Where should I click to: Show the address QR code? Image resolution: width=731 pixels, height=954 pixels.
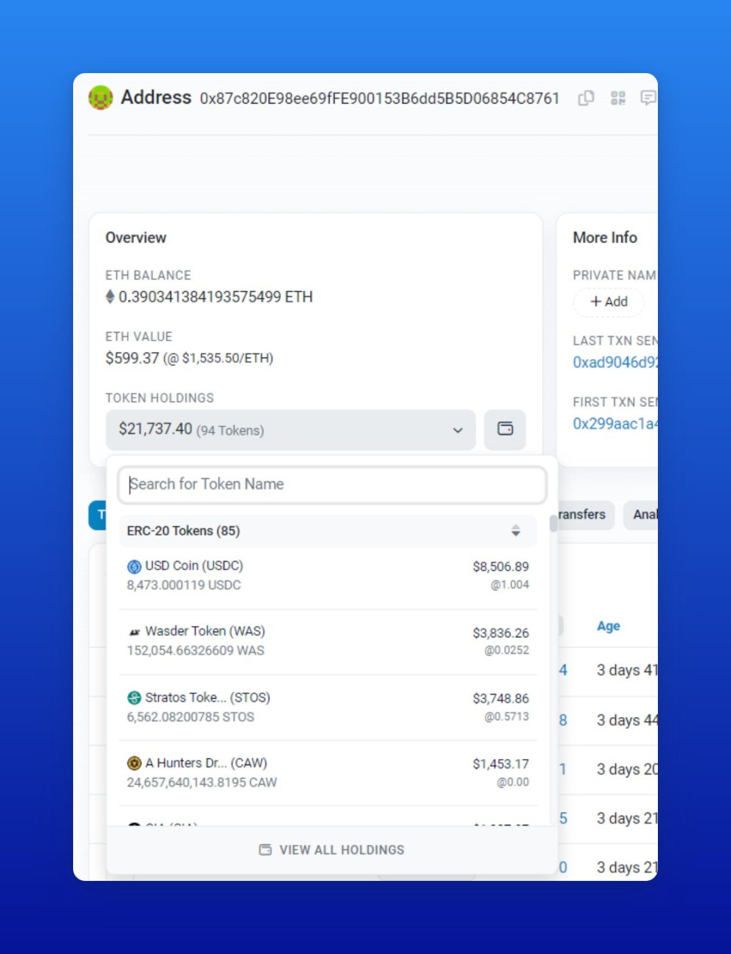[x=618, y=98]
